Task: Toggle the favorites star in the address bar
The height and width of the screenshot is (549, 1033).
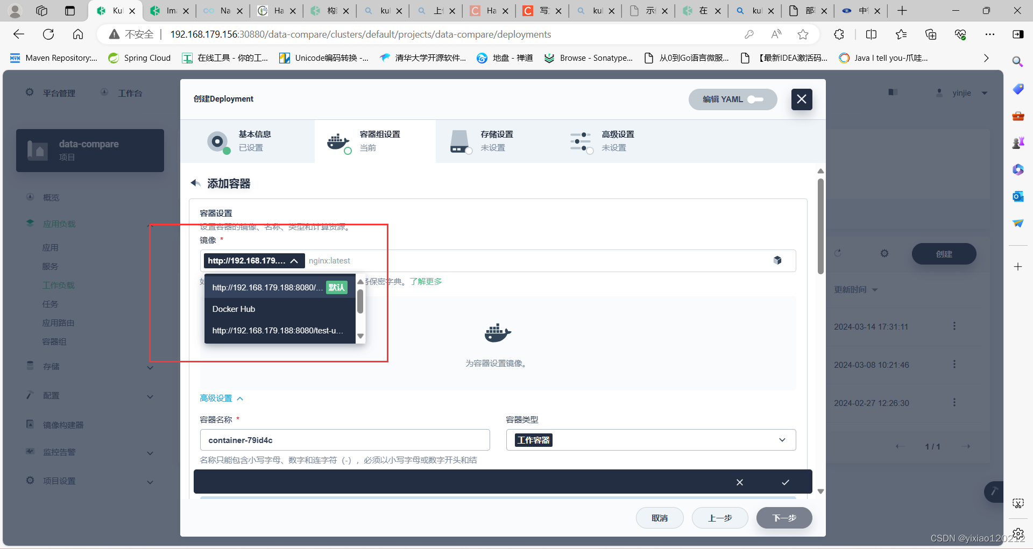Action: point(803,34)
